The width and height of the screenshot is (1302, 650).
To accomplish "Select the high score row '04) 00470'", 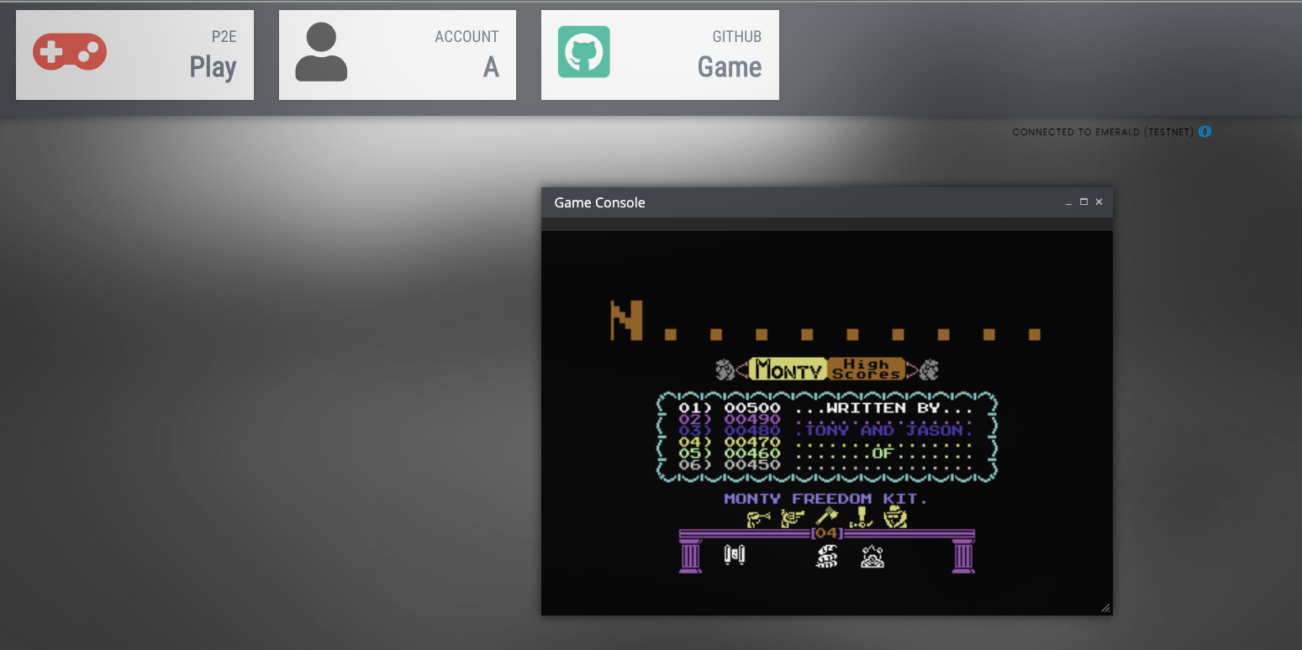I will tap(826, 442).
